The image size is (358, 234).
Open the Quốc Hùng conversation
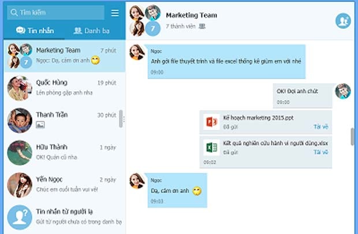(65, 88)
